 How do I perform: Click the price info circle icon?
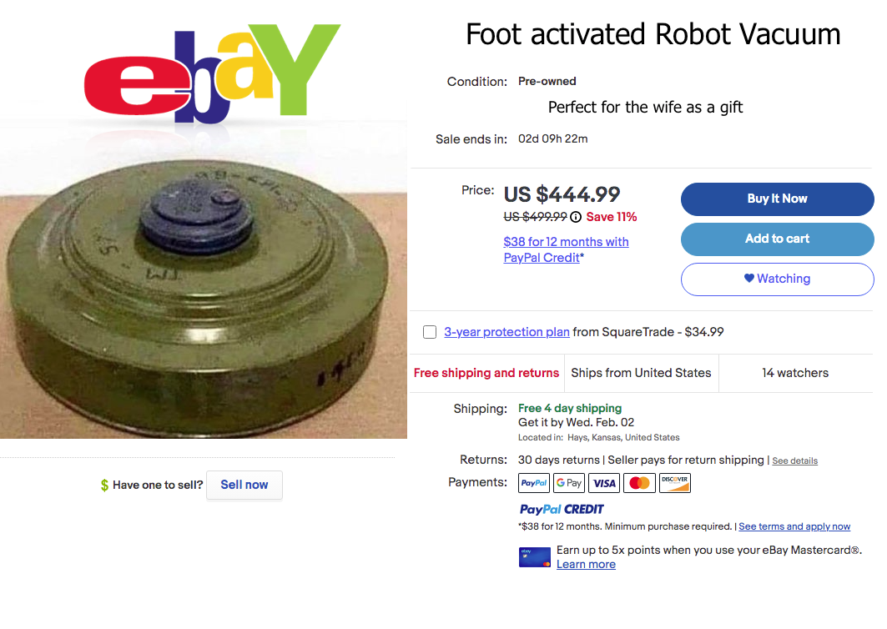click(x=576, y=217)
